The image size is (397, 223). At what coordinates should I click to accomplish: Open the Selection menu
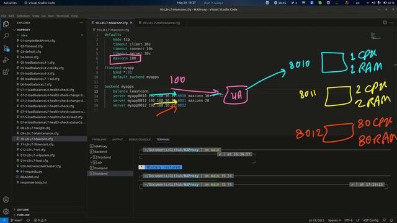23,15
